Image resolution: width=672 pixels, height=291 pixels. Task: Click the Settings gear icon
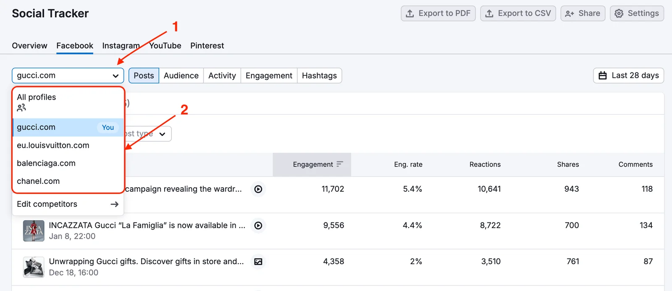pos(619,13)
